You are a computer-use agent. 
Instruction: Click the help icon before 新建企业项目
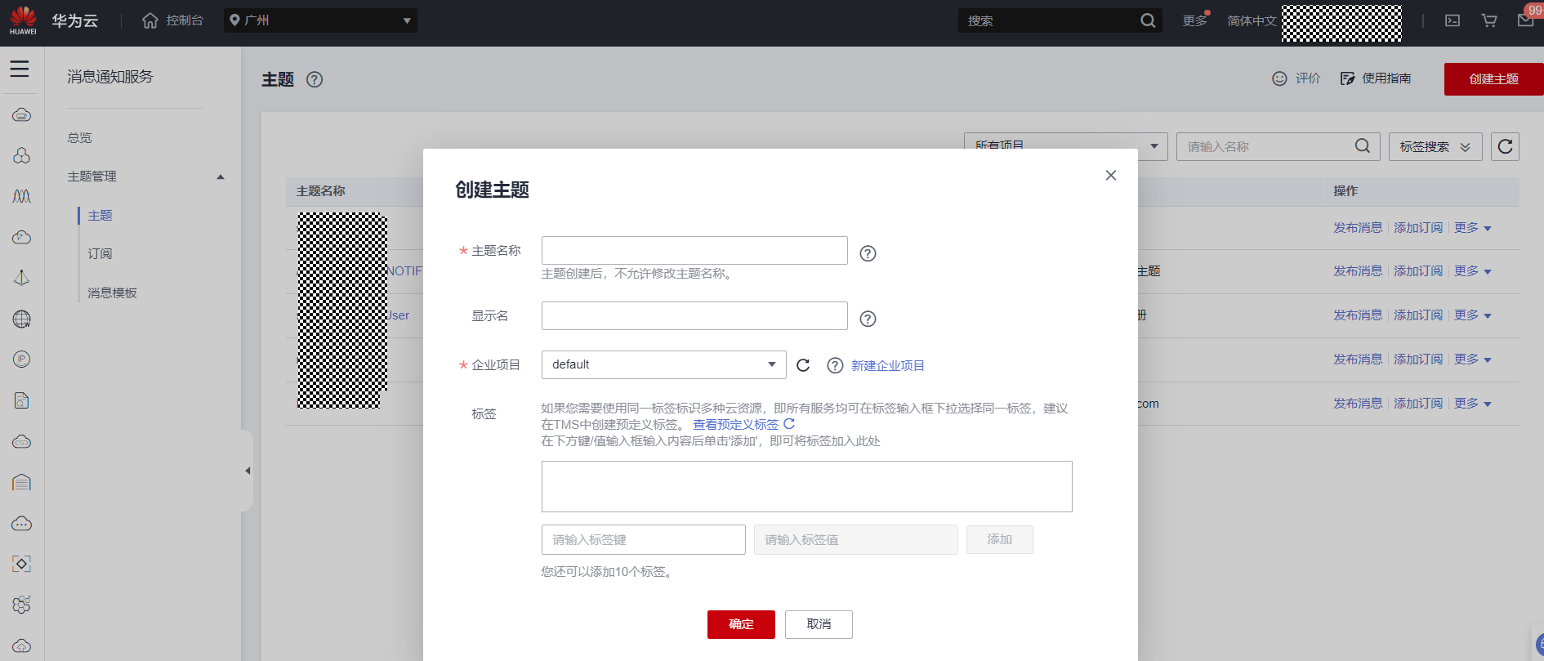coord(835,365)
